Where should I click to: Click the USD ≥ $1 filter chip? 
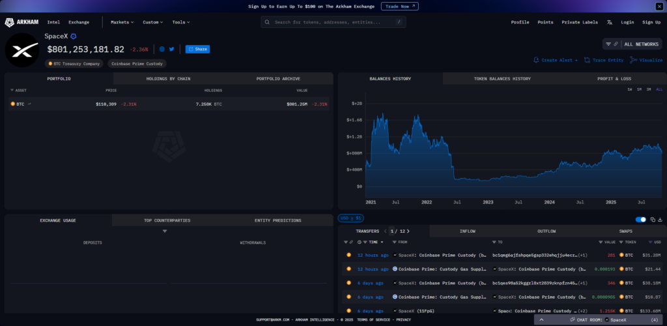tap(351, 218)
